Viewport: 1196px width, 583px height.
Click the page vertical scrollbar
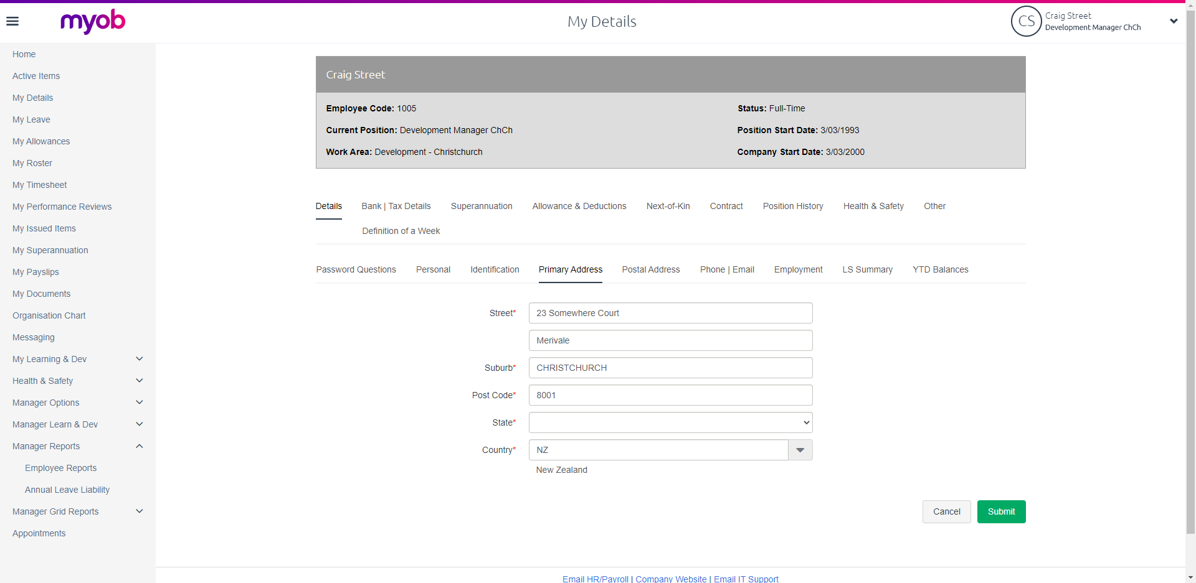(x=1190, y=271)
